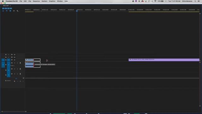
Task: Hide video track V2 with eye icon
Action: pos(15,57)
